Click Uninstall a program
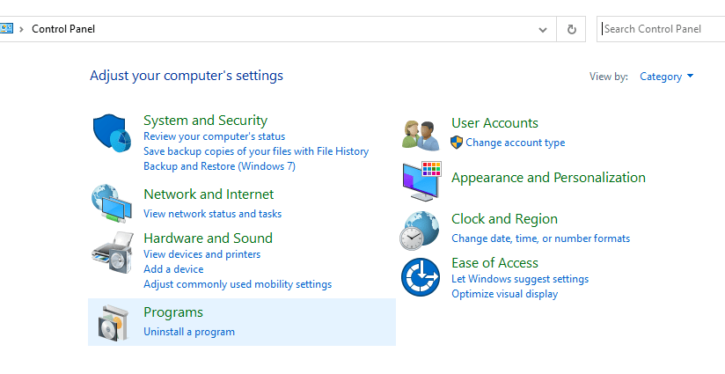 tap(189, 332)
